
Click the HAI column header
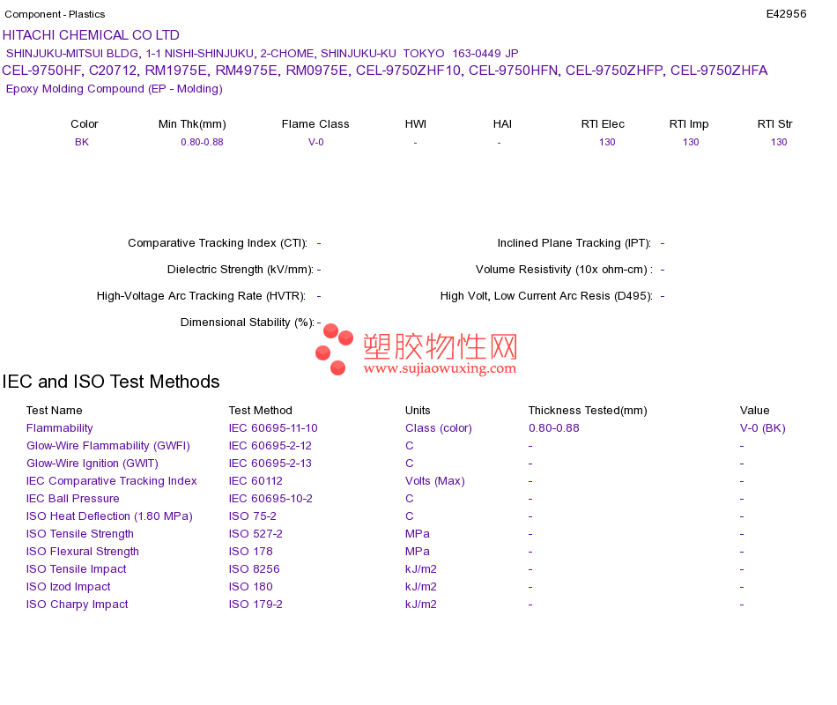click(502, 124)
